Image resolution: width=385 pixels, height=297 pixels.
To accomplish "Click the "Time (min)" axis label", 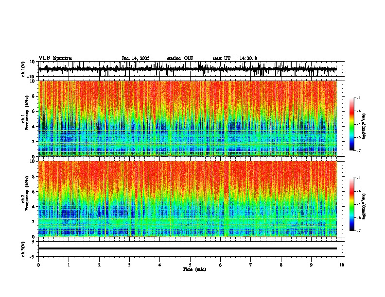I will (194, 269).
